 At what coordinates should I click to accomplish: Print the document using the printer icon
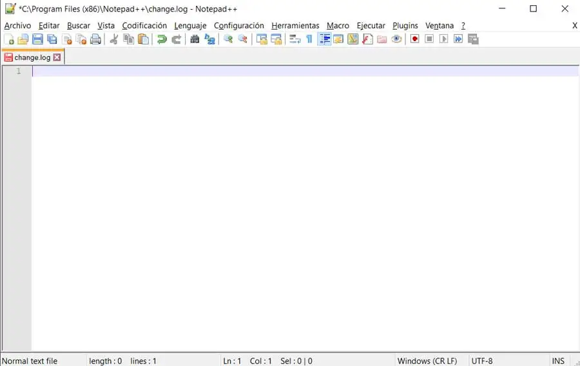95,39
